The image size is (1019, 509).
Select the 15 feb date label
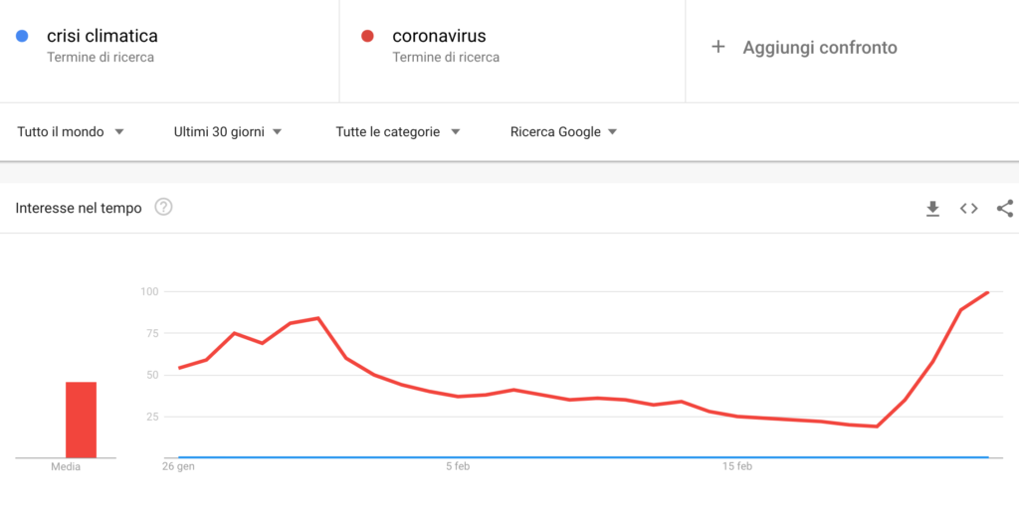tap(737, 466)
